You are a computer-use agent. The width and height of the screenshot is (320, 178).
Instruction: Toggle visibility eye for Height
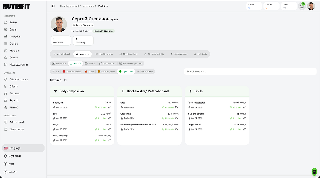click(109, 107)
